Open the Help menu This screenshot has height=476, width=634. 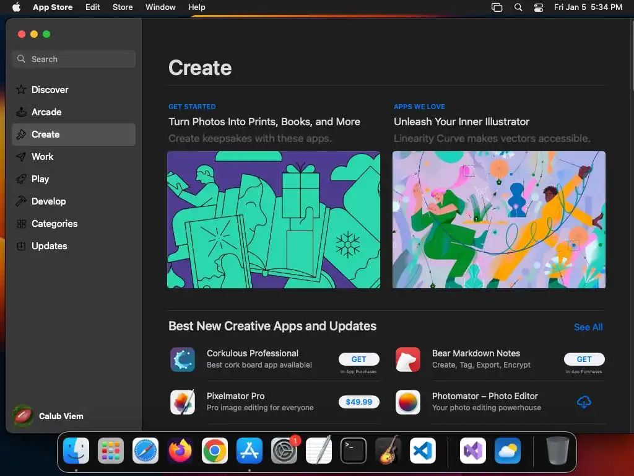(x=196, y=7)
